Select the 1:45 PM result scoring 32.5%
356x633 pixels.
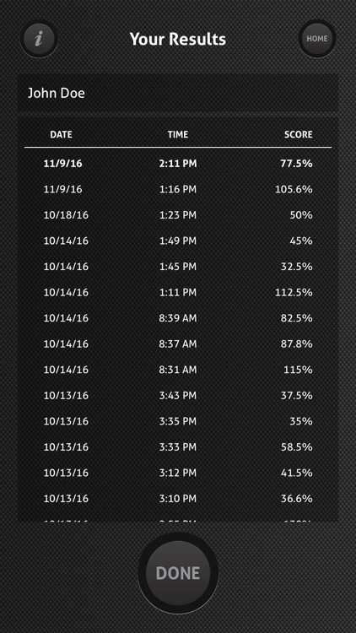click(178, 267)
